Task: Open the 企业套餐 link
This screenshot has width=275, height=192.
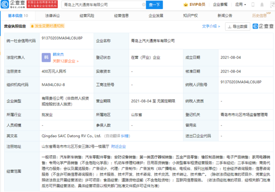Action: coord(220,5)
